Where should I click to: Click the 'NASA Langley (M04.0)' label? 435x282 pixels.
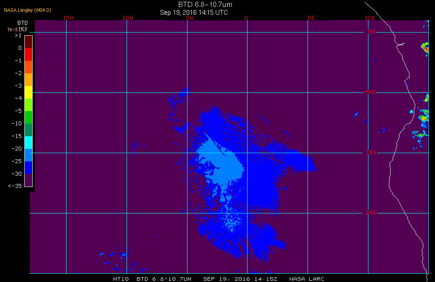27,10
